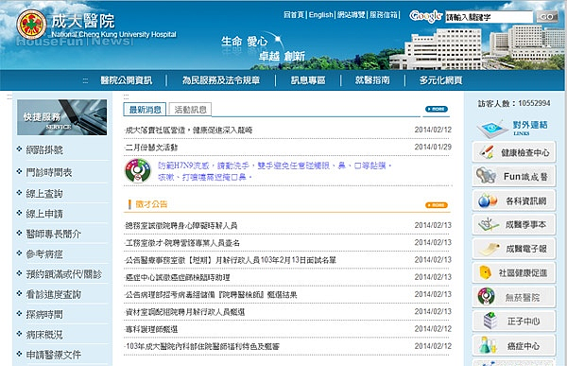
Task: Open 線上申請 quick service
Action: (x=44, y=214)
